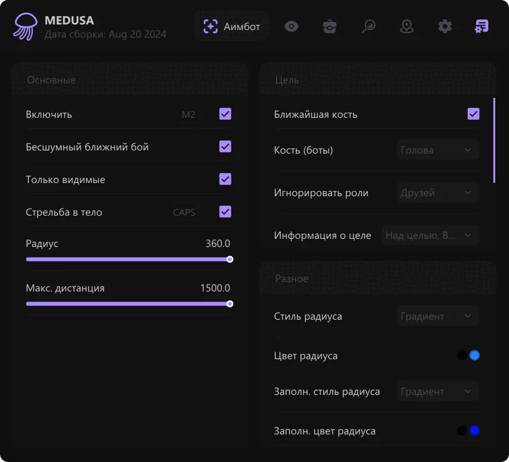Click the CAPS keybind button
The width and height of the screenshot is (509, 462).
[x=184, y=213]
